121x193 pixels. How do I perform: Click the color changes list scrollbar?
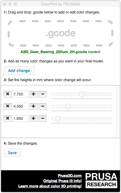[x=118, y=112]
